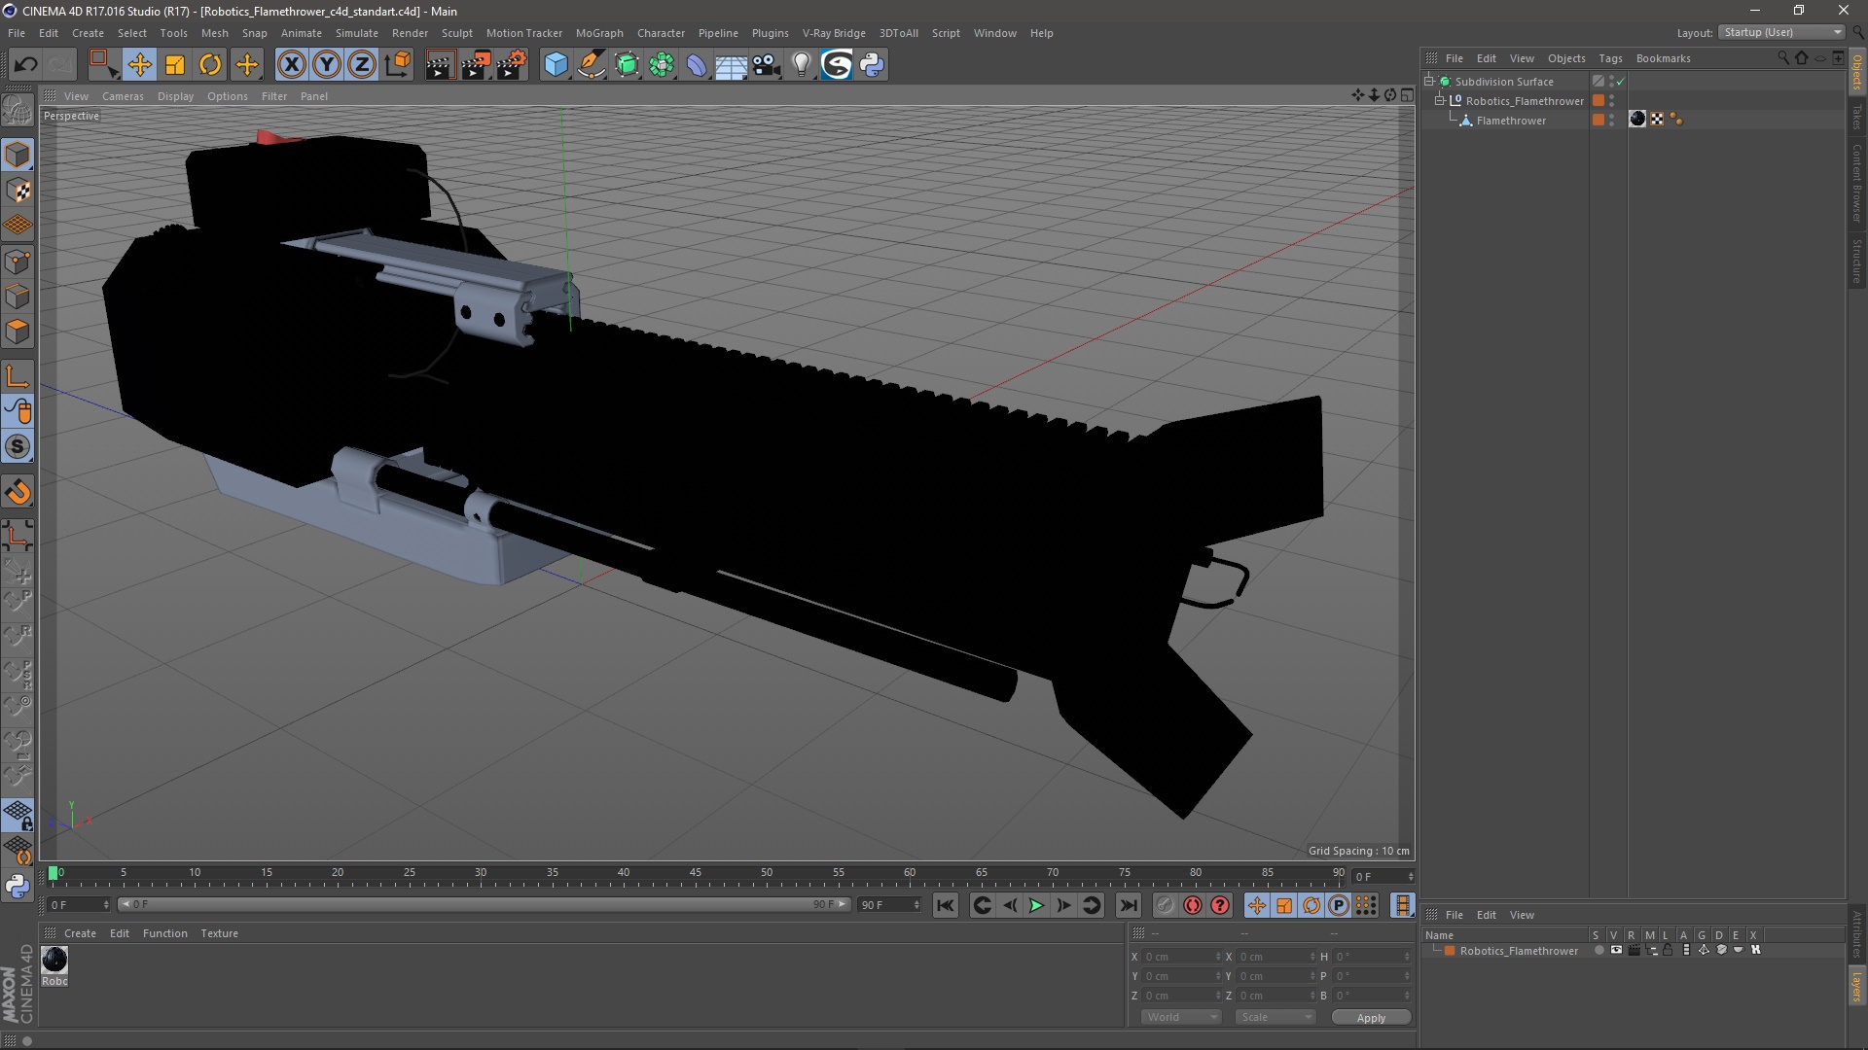Click the coordinate system icon
The image size is (1868, 1050).
coord(398,65)
